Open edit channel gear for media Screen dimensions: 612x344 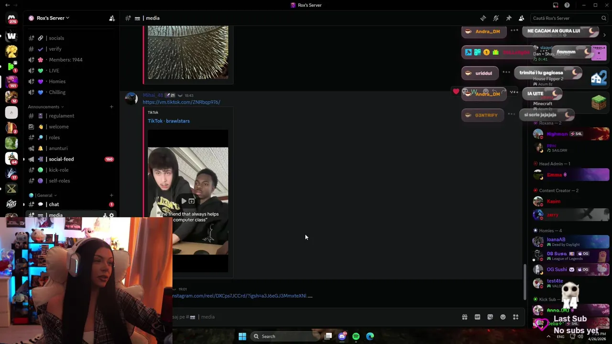point(112,215)
